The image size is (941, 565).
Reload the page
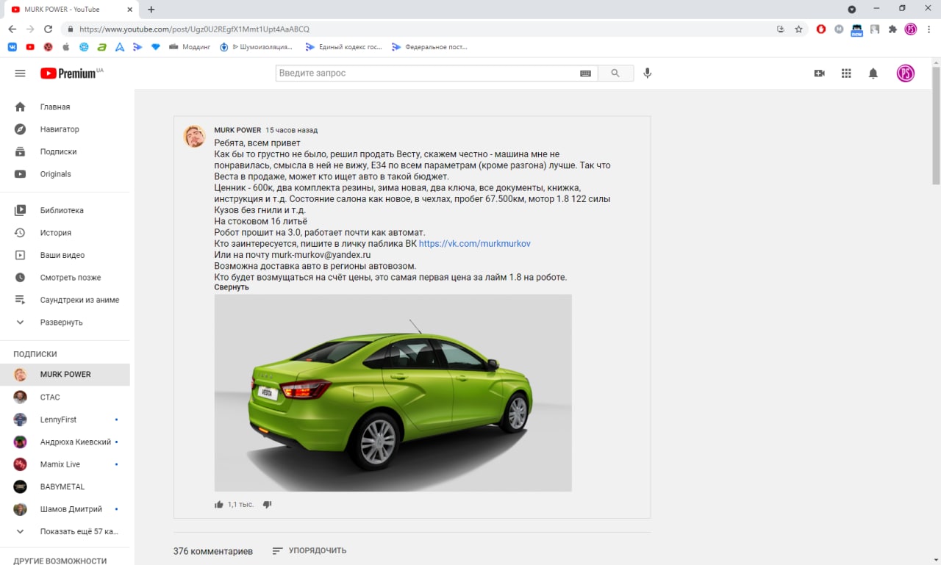tap(49, 29)
